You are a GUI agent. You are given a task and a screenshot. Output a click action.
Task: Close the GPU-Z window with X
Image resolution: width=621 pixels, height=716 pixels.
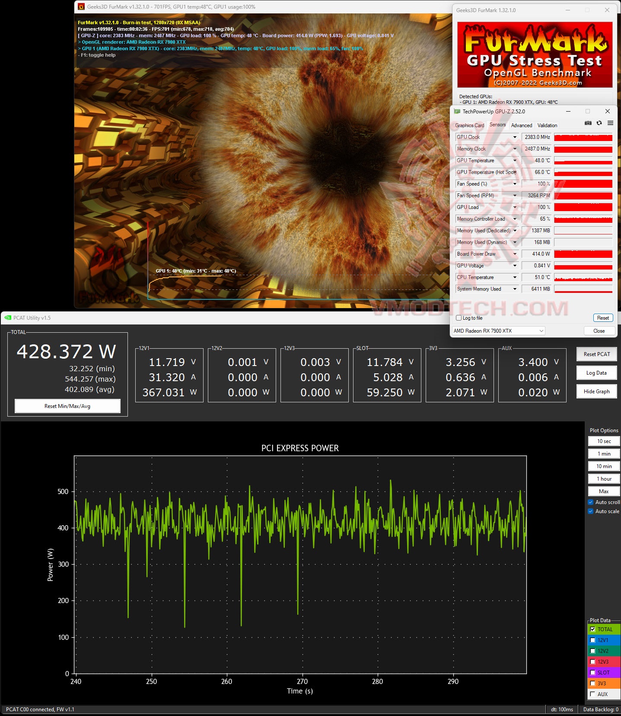[607, 112]
